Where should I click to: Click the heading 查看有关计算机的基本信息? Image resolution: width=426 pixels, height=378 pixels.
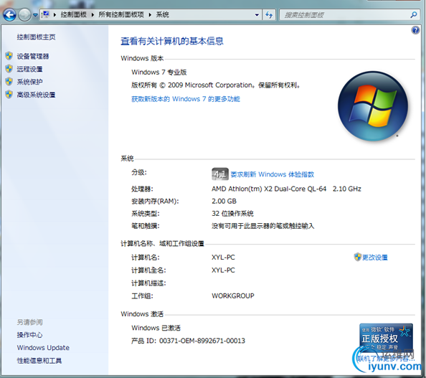pyautogui.click(x=172, y=42)
